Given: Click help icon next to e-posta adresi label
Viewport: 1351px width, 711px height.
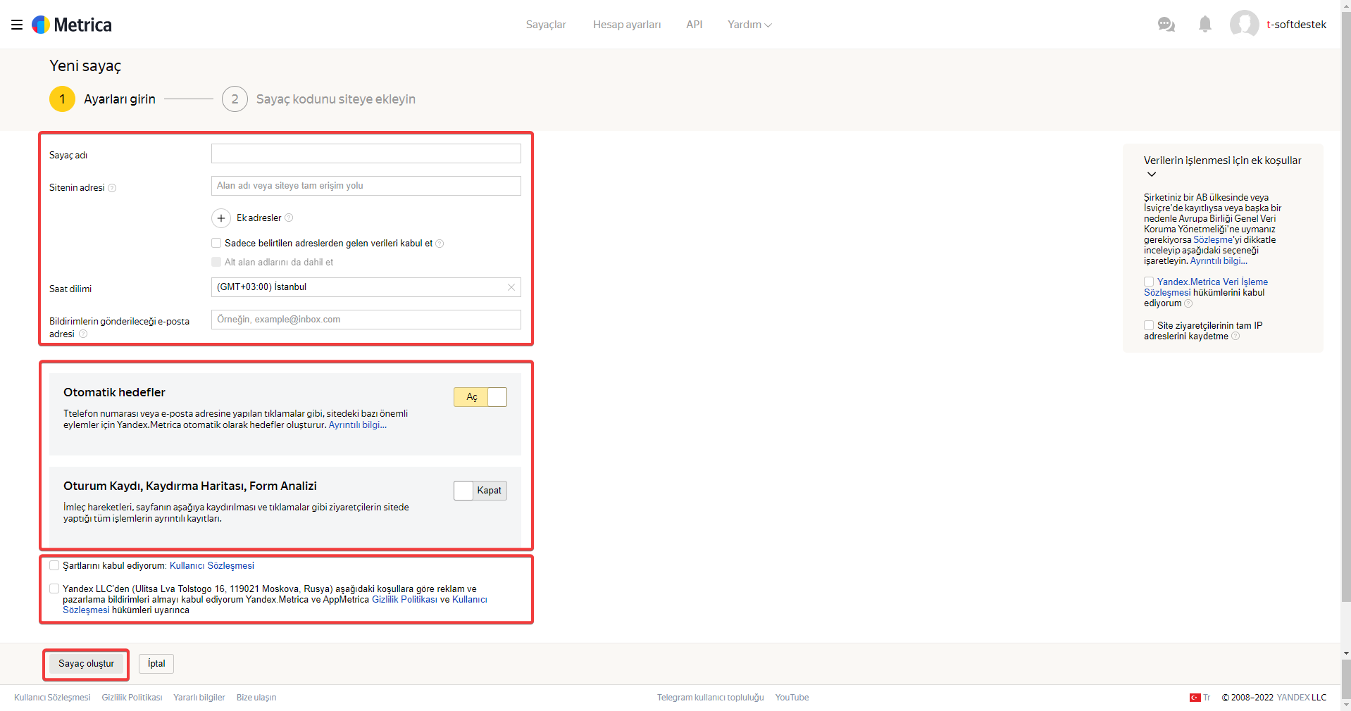Looking at the screenshot, I should pyautogui.click(x=83, y=334).
